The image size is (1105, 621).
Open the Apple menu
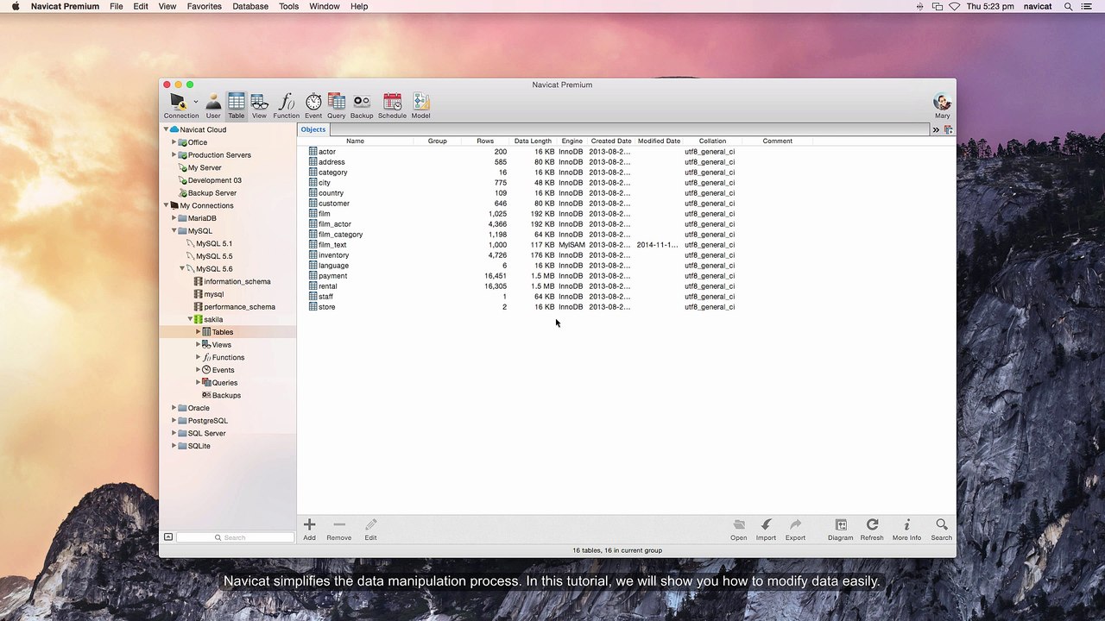[x=15, y=6]
